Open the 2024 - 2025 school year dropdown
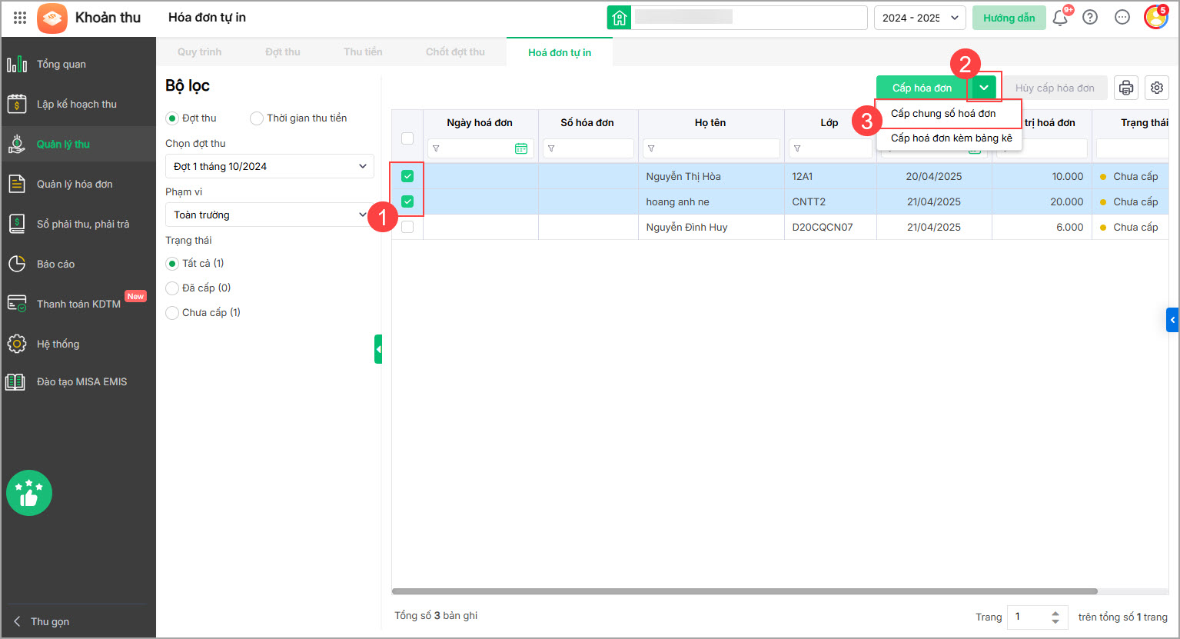The image size is (1180, 639). (920, 18)
